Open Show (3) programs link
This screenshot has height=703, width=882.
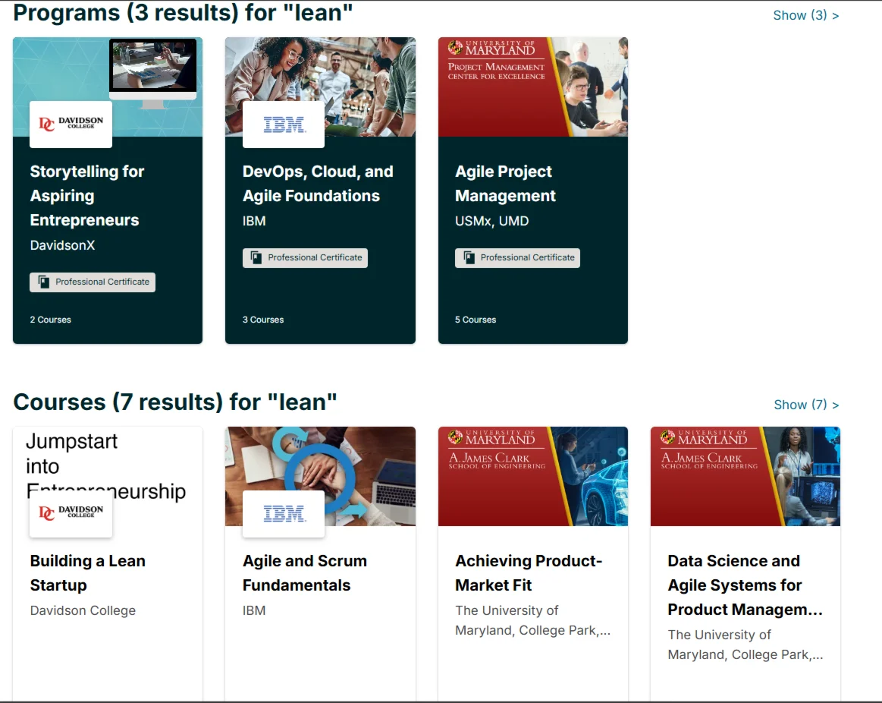coord(805,15)
